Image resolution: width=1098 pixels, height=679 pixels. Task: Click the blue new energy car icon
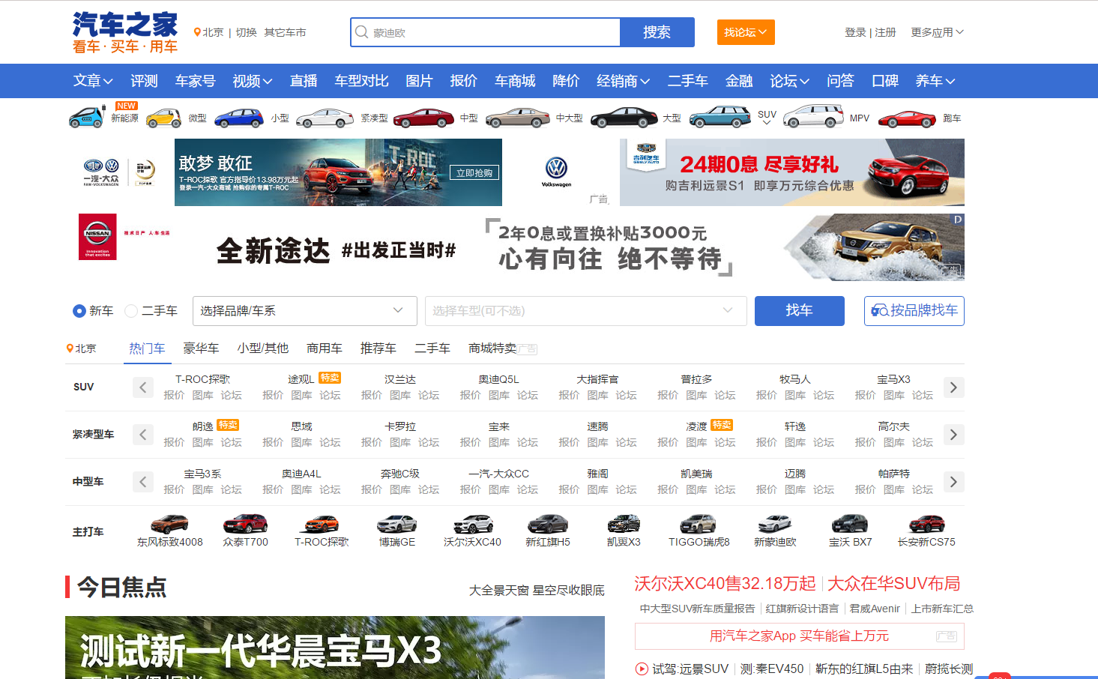click(86, 118)
